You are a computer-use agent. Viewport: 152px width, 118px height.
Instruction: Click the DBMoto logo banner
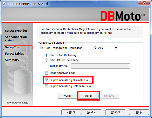tap(123, 16)
